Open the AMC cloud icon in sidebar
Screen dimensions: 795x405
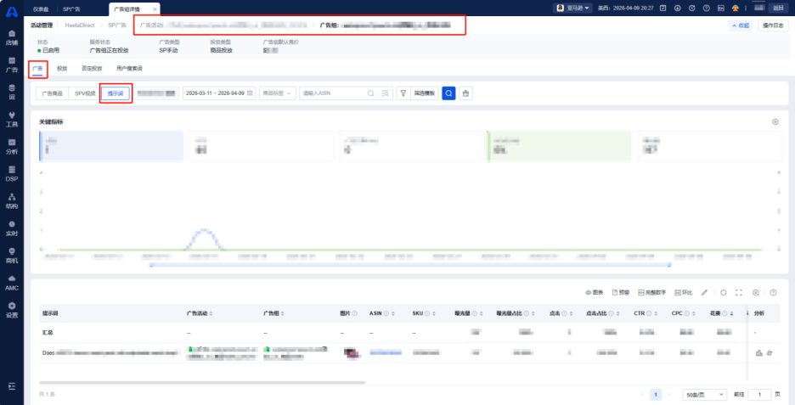click(12, 283)
